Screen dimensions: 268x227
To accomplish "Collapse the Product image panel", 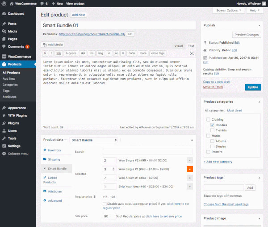I will (259, 219).
